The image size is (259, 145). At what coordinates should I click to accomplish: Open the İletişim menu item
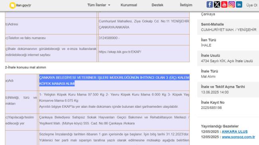[x=186, y=5]
